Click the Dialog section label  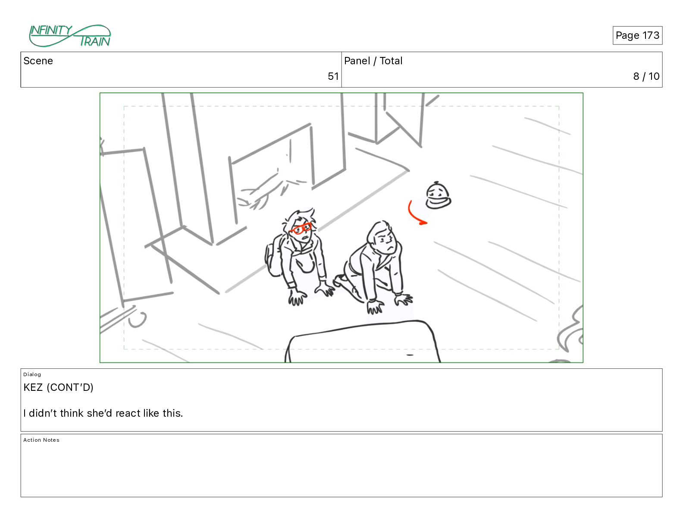click(32, 374)
